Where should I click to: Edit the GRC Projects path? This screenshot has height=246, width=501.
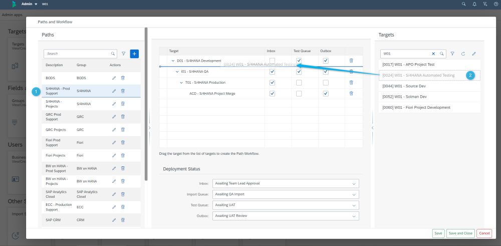click(x=114, y=130)
